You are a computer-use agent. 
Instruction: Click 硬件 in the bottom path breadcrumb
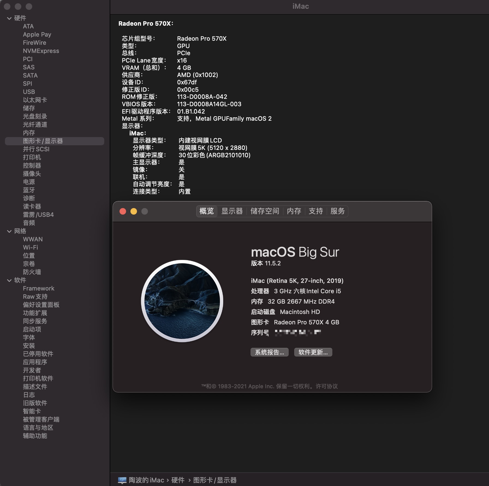tap(179, 480)
